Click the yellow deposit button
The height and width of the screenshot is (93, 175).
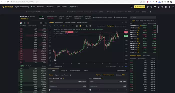click(x=139, y=7)
